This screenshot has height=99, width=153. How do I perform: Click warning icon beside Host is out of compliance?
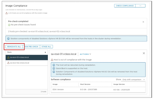click(52, 60)
